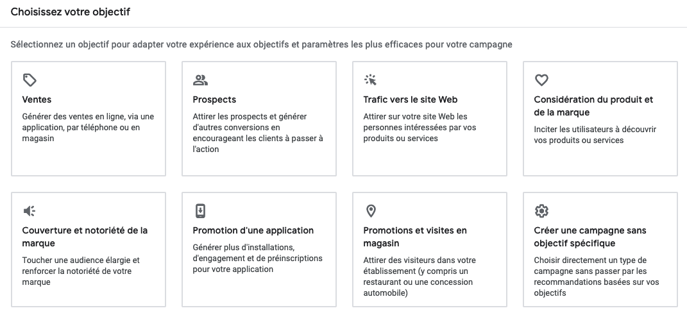Choose Promotions et visites en magasin title
The height and width of the screenshot is (315, 687).
(415, 237)
